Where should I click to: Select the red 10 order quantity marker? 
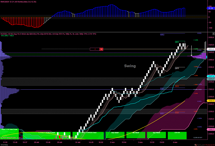click(101, 49)
